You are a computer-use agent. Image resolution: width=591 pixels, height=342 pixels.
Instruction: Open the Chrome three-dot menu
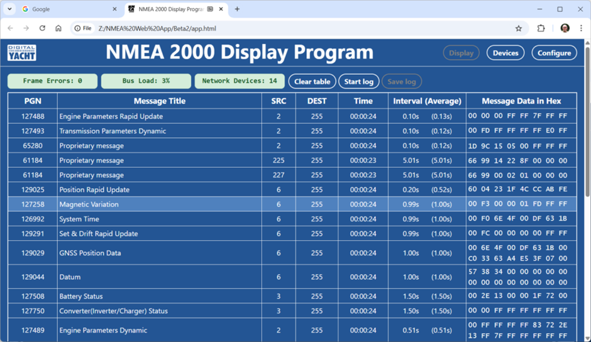point(581,28)
